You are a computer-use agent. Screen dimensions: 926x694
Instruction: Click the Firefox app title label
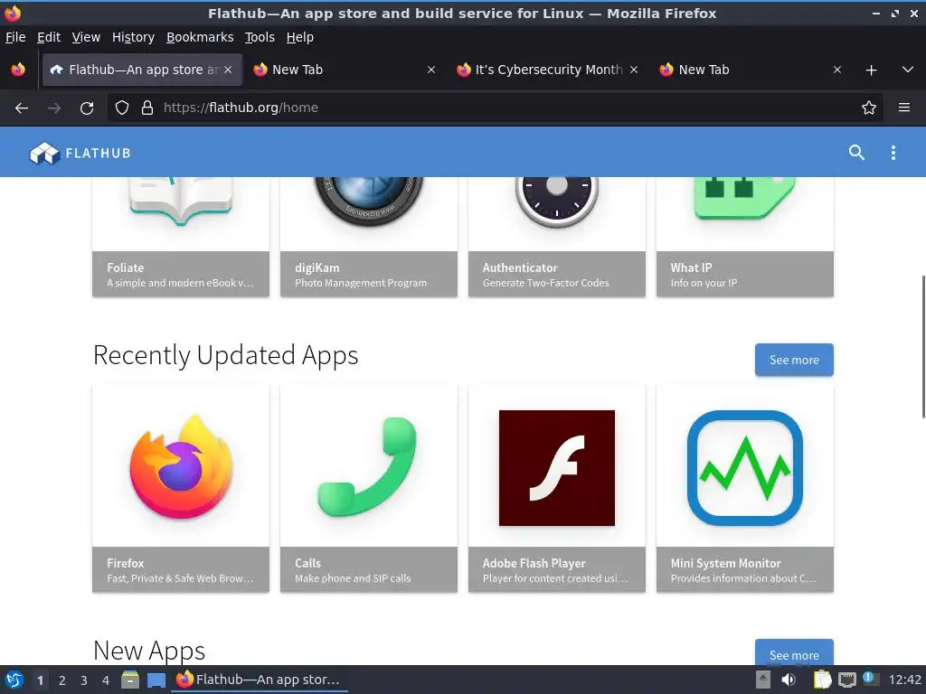125,563
